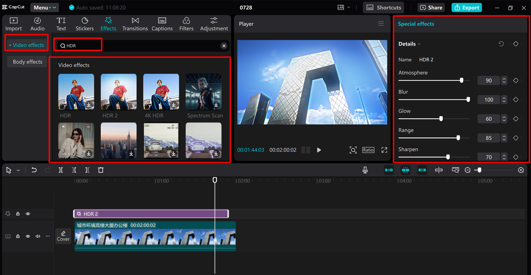Delete the selected clip
Viewport: 531px width, 275px height.
coord(100,170)
